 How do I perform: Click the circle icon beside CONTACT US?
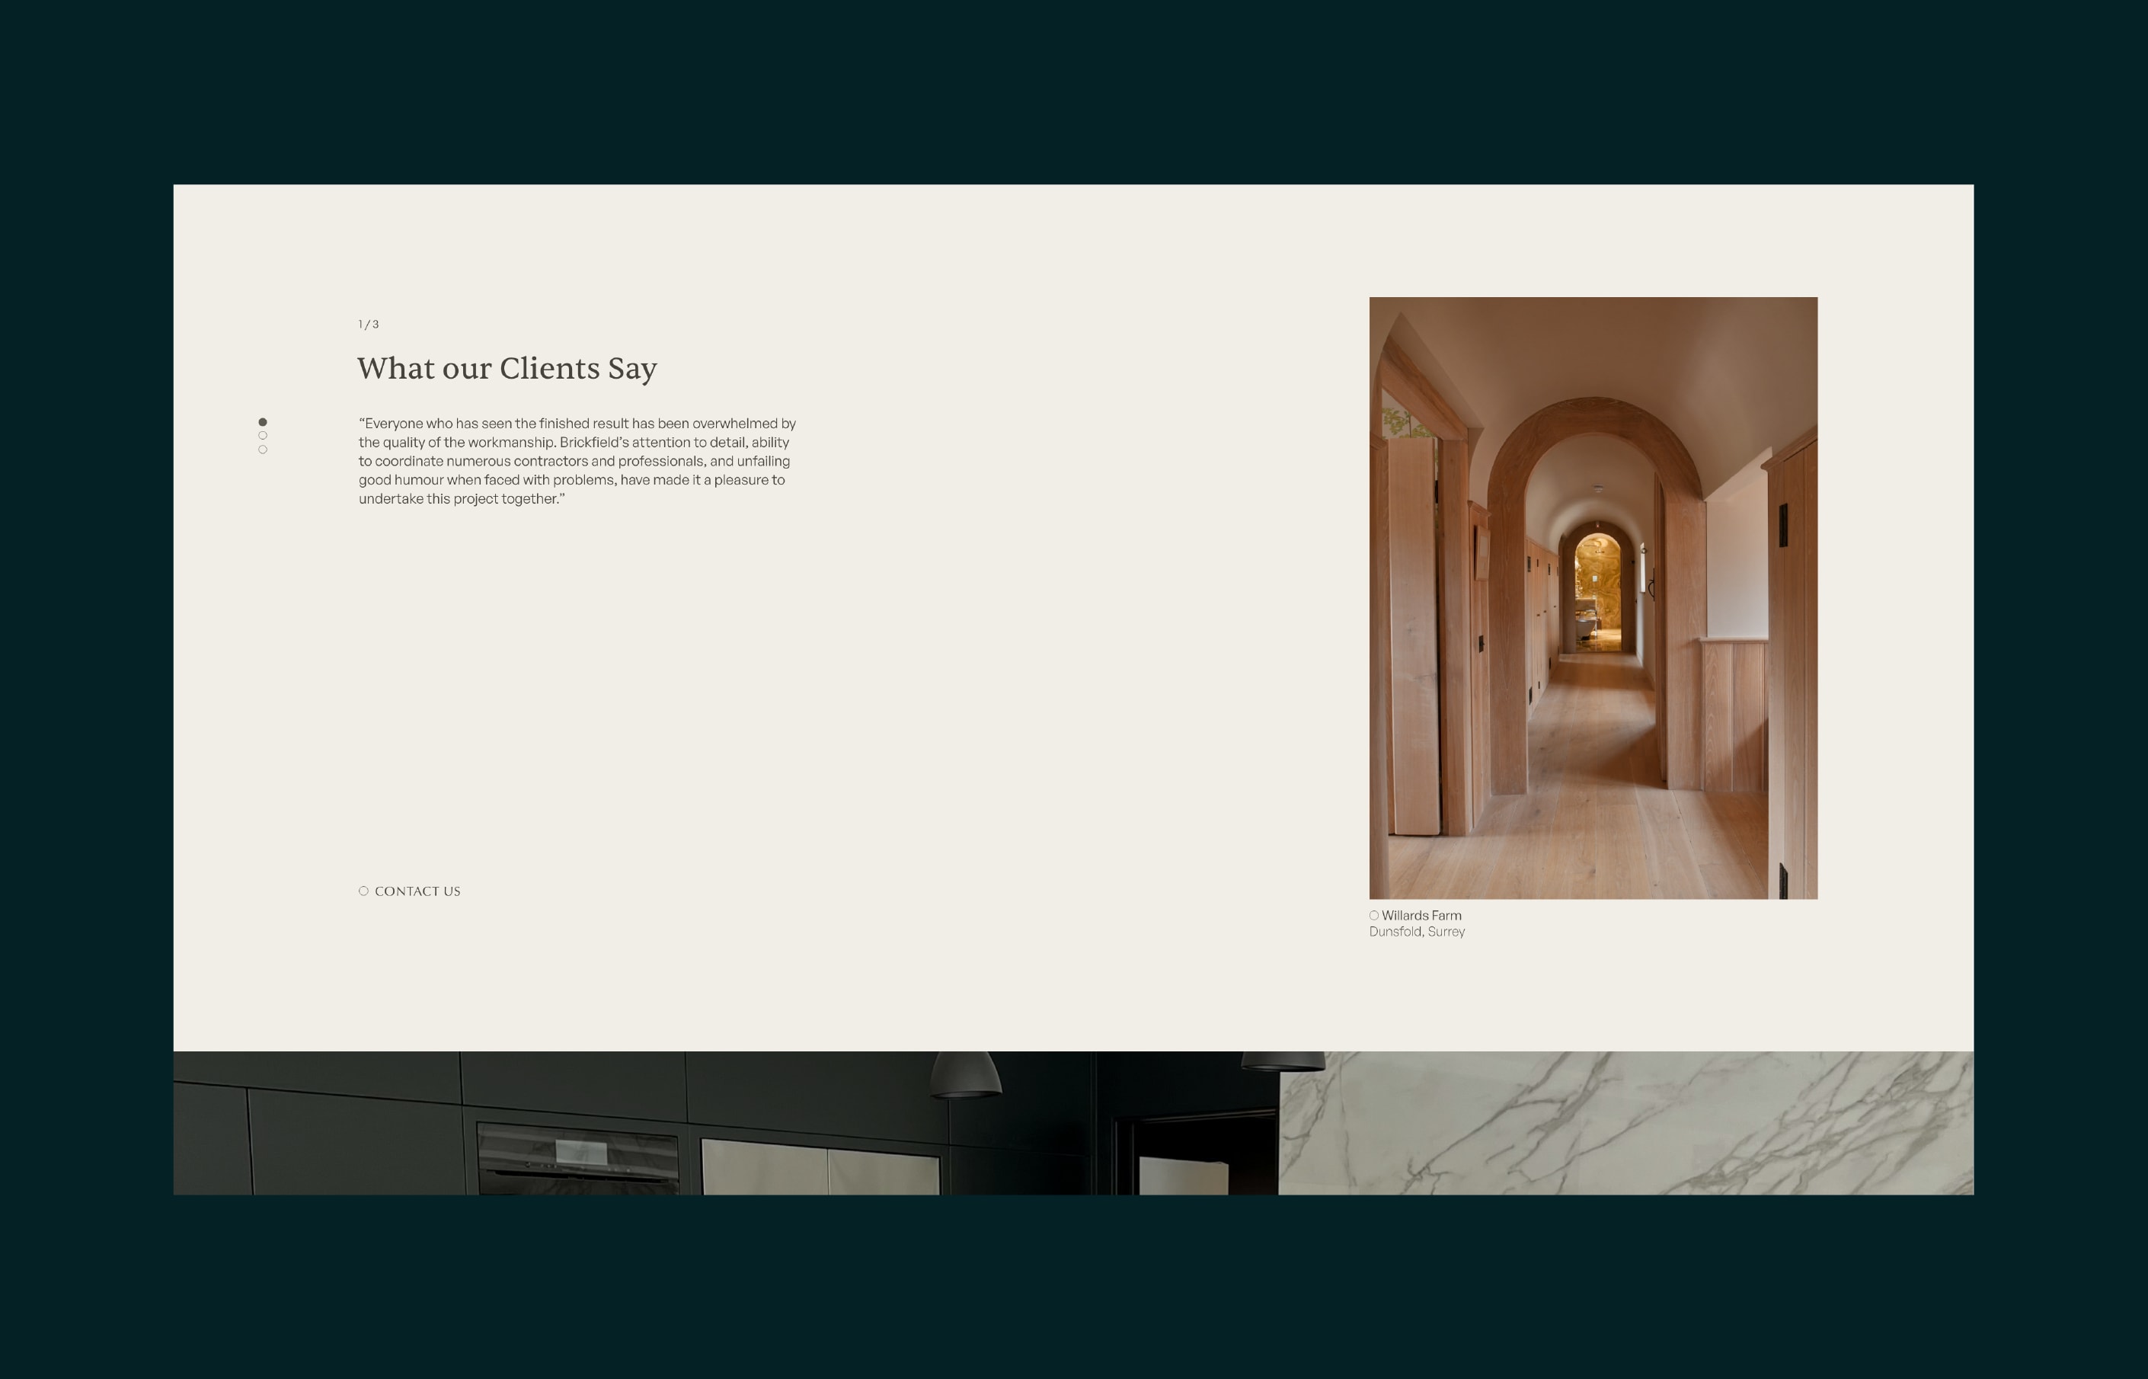(363, 891)
